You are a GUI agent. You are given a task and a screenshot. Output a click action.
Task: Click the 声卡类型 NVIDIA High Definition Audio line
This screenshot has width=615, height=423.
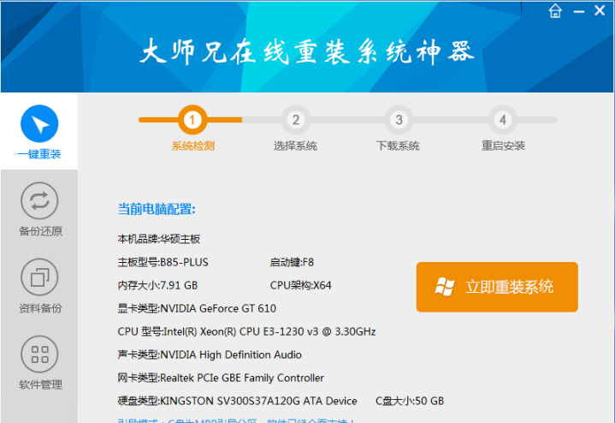[210, 354]
